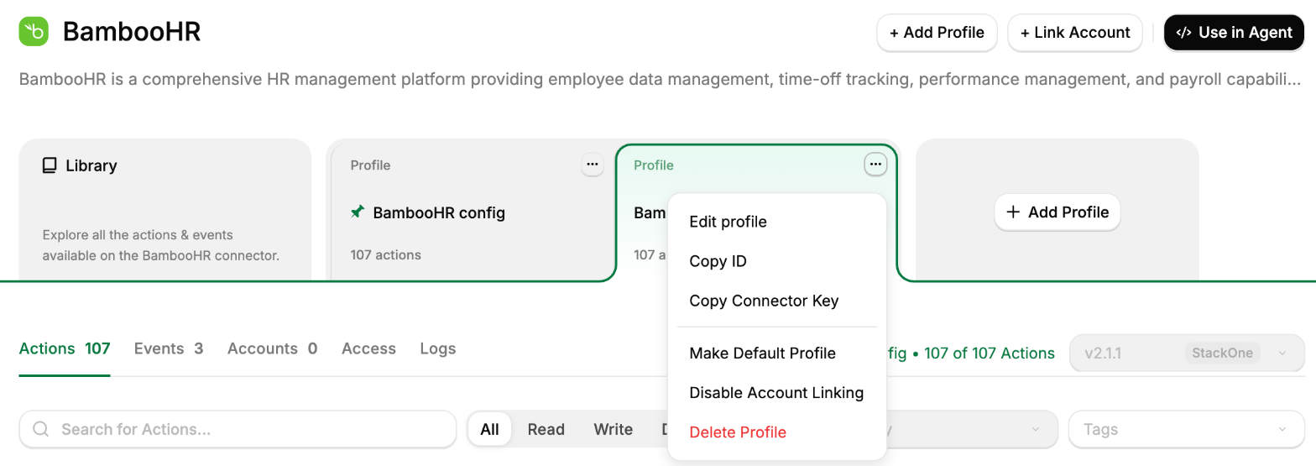Select the Read filter

[x=546, y=429]
